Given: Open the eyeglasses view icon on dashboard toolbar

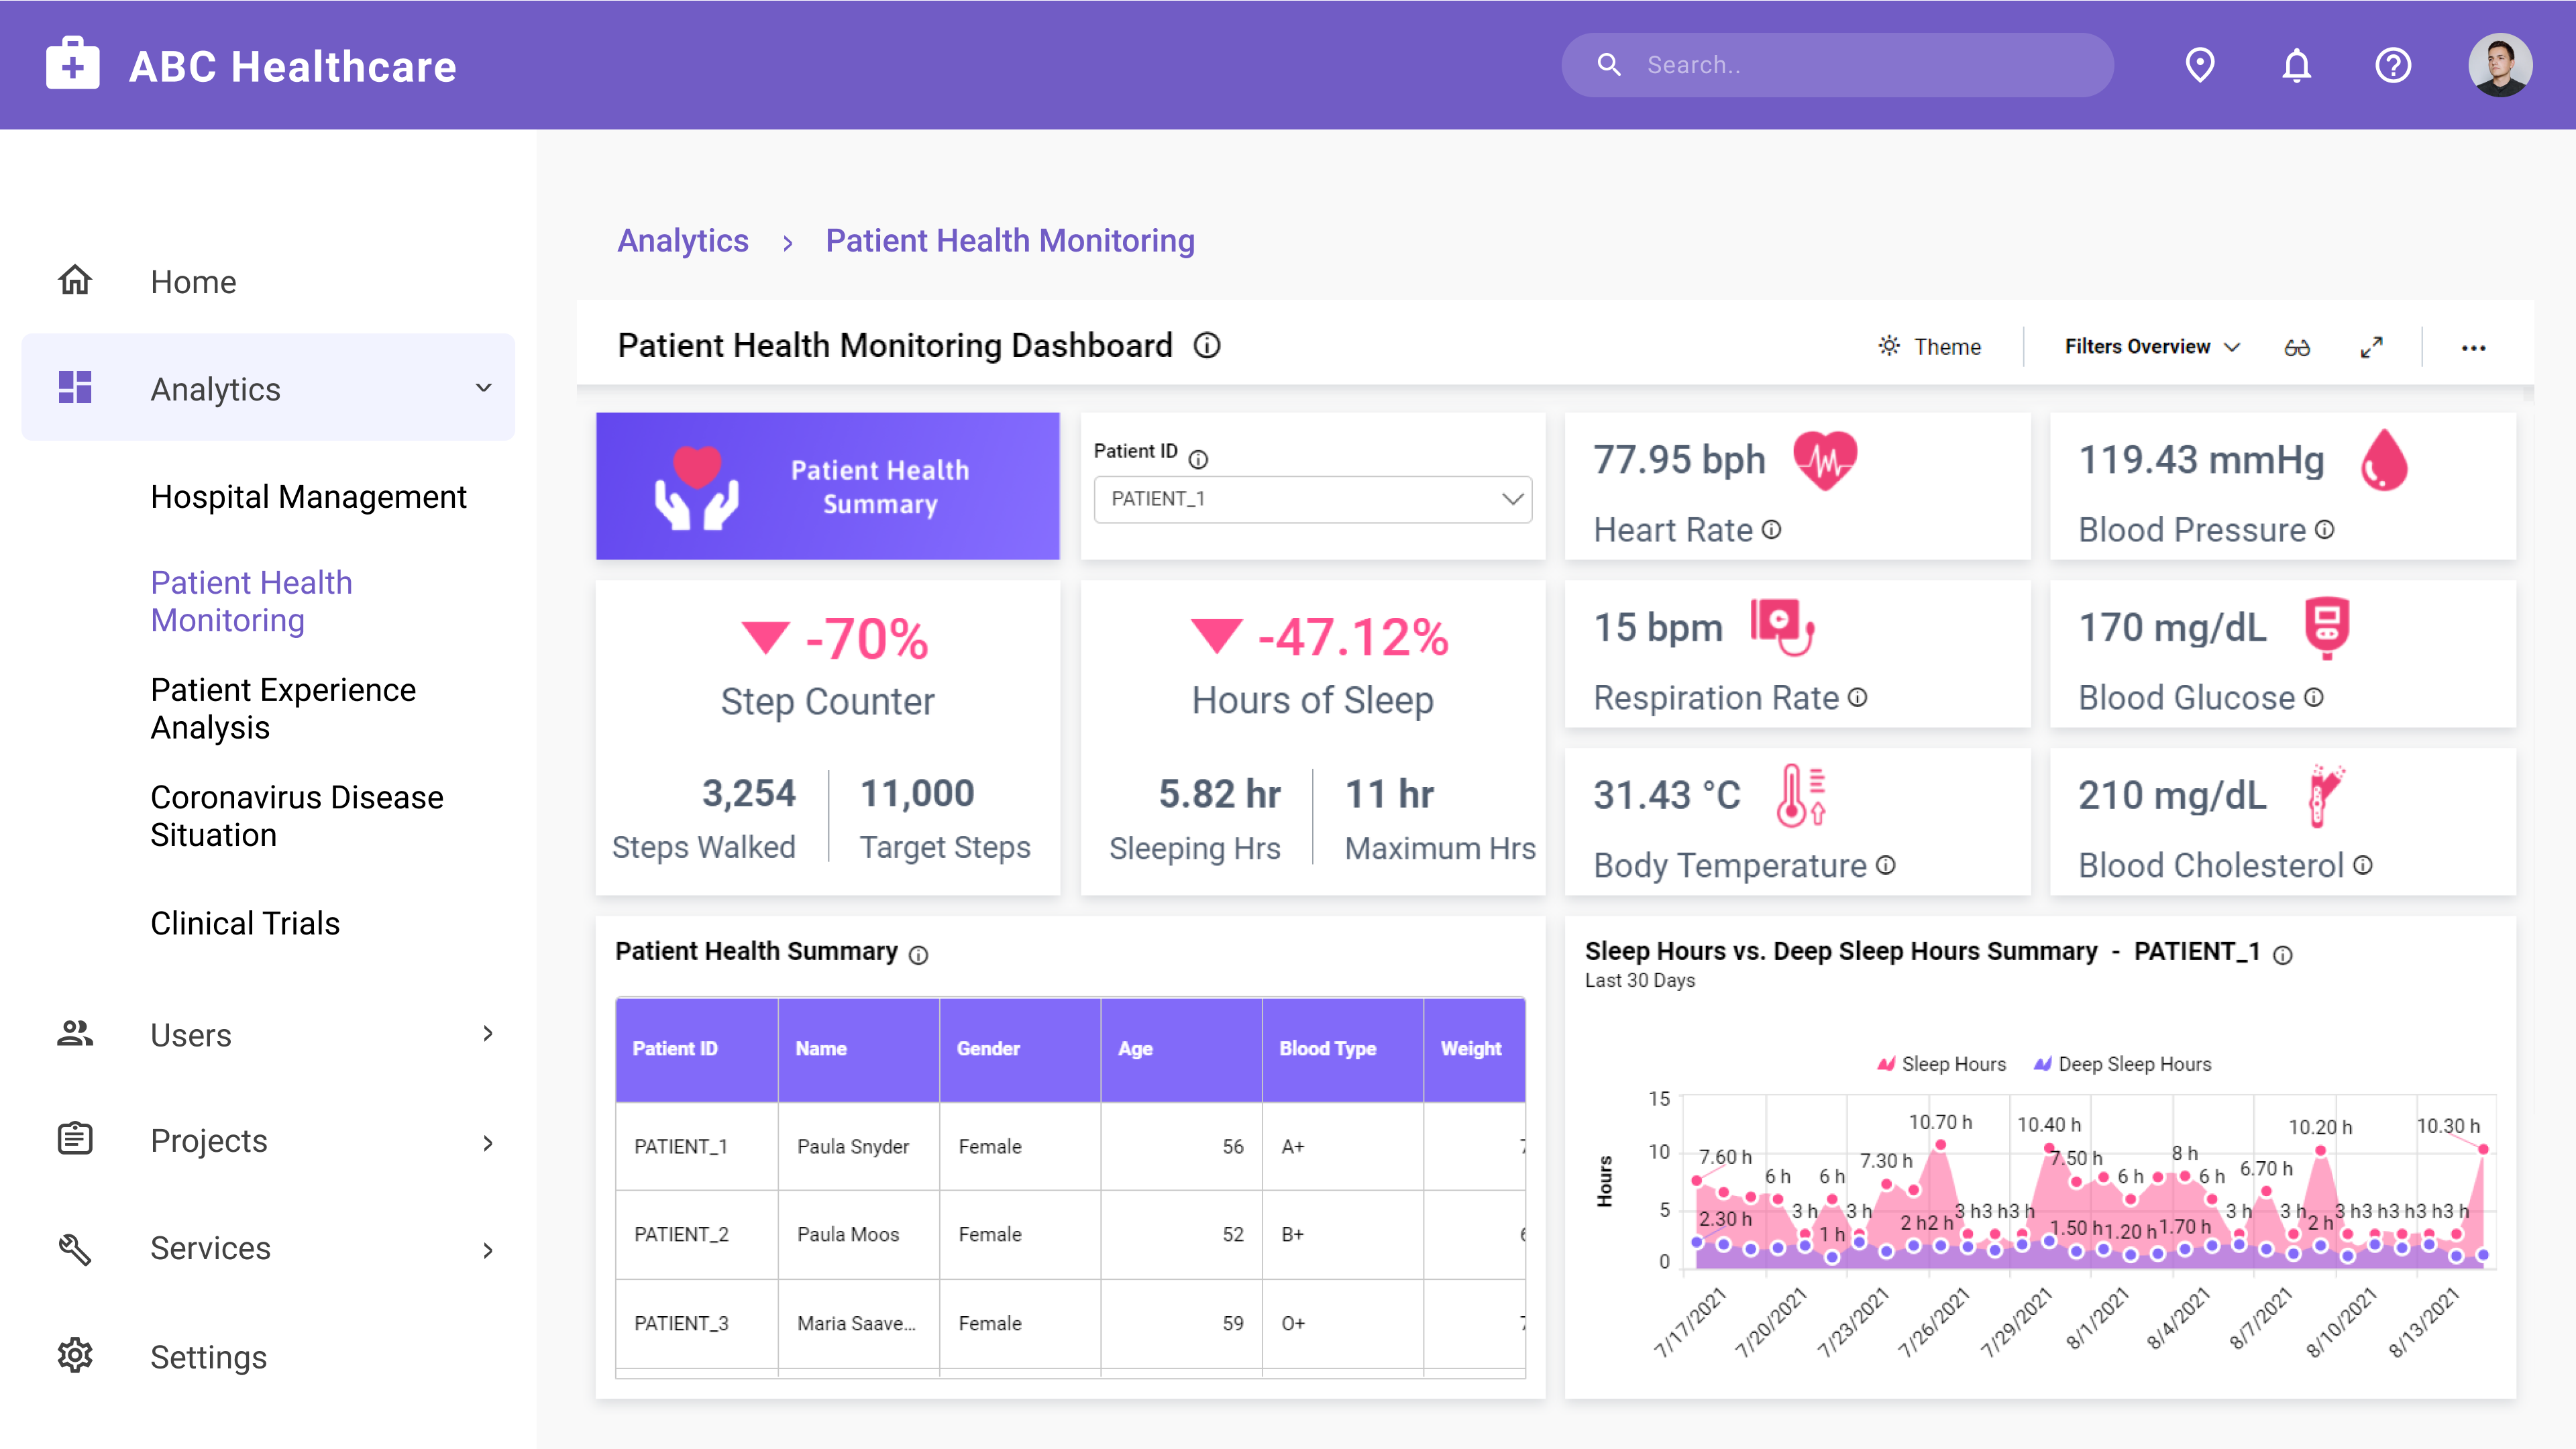Looking at the screenshot, I should 2298,347.
